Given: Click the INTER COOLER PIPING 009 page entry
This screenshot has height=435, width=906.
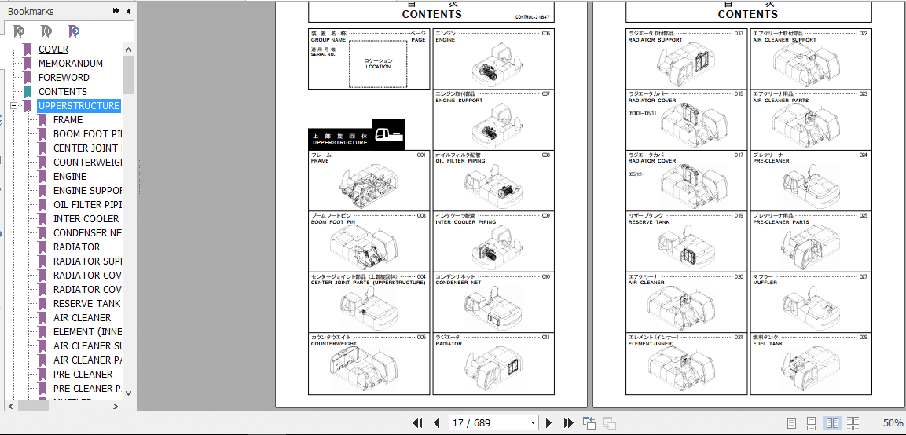Looking at the screenshot, I should tap(493, 241).
